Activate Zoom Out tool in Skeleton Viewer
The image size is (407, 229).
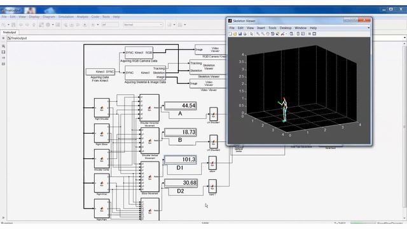coord(263,34)
